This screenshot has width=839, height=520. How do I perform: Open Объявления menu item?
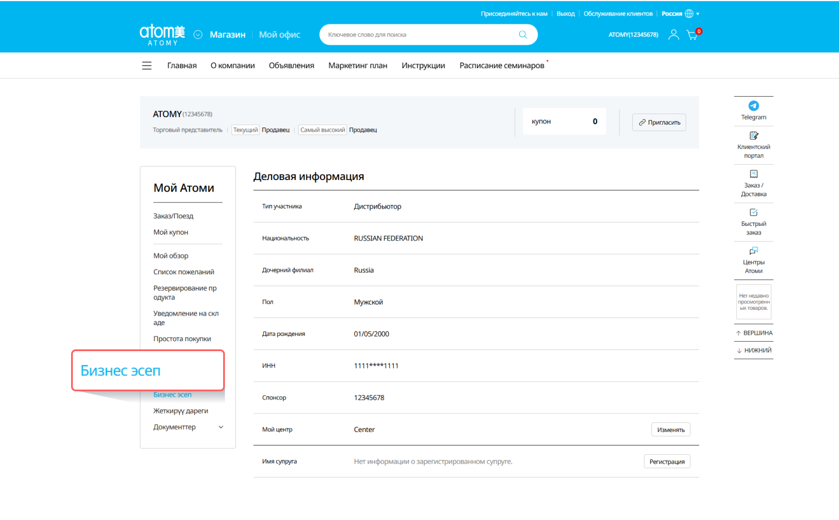point(291,66)
